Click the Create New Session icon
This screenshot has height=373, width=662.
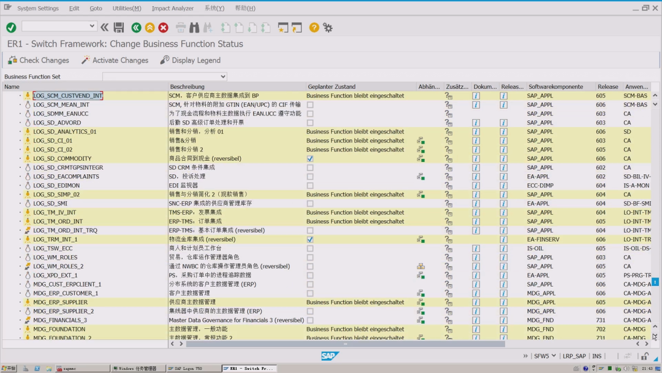283,28
